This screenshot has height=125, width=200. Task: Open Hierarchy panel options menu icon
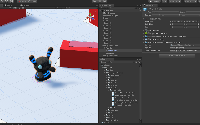pyautogui.click(x=140, y=6)
